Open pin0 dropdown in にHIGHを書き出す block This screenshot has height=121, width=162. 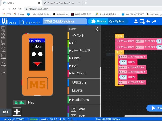pyautogui.click(x=123, y=57)
